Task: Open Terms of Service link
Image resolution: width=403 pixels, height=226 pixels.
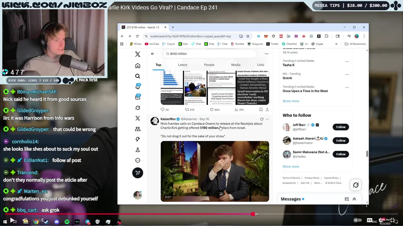Action: click(x=291, y=178)
